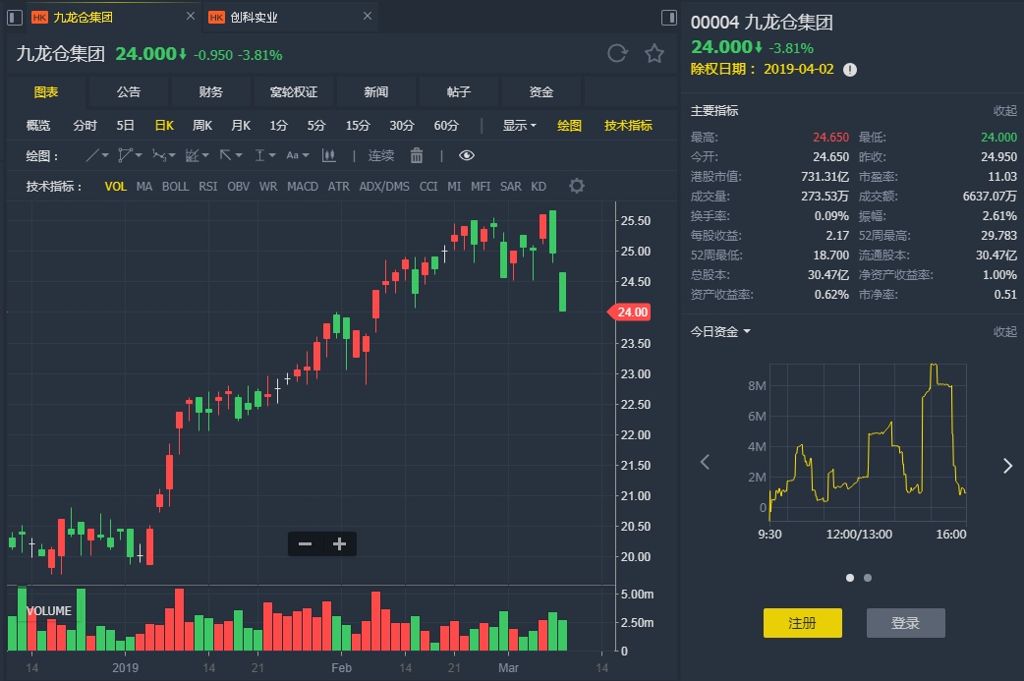
Task: Select the candlestick pattern drawing tool
Action: pos(328,155)
